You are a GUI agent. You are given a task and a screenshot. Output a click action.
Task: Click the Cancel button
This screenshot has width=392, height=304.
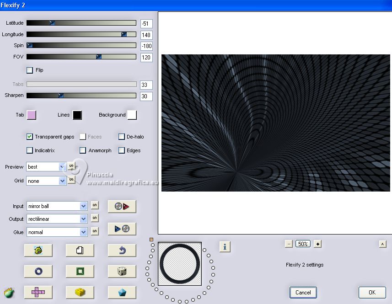tap(303, 293)
